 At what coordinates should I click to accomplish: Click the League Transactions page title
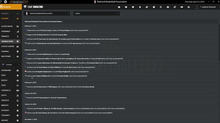[33, 7]
